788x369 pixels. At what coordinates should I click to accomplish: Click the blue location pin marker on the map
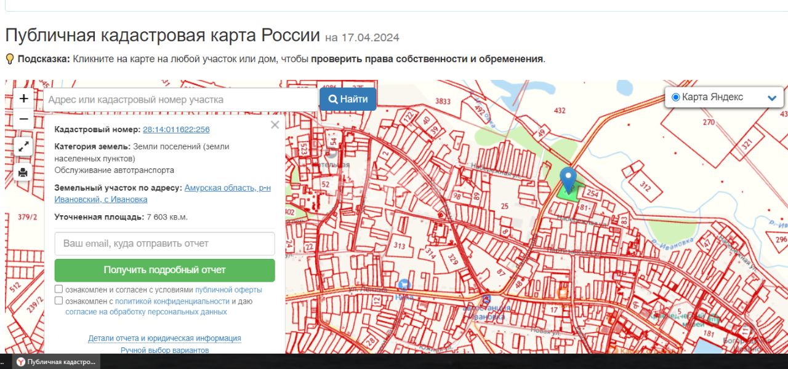point(568,180)
